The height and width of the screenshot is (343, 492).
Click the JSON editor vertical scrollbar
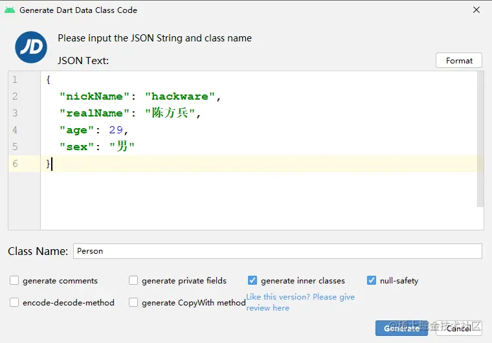(480, 139)
